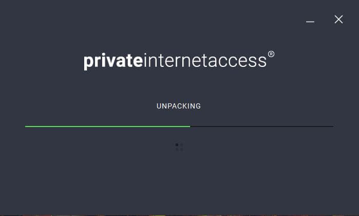359x216 pixels.
Task: Click the privateinternetaccess logo
Action: click(x=179, y=61)
